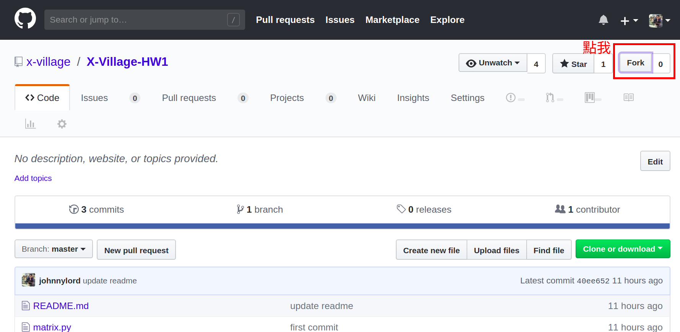This screenshot has height=332, width=680.
Task: Click the wiki book icon
Action: pyautogui.click(x=628, y=98)
